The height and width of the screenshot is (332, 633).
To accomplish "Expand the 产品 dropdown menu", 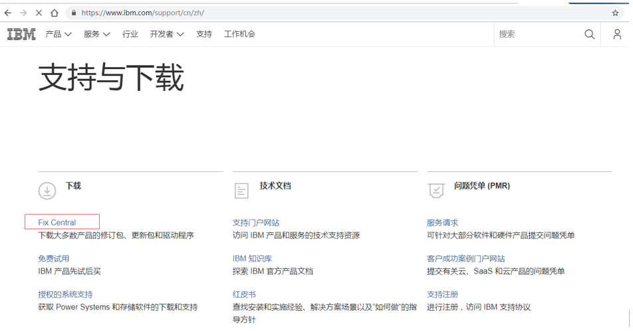I will [x=59, y=35].
